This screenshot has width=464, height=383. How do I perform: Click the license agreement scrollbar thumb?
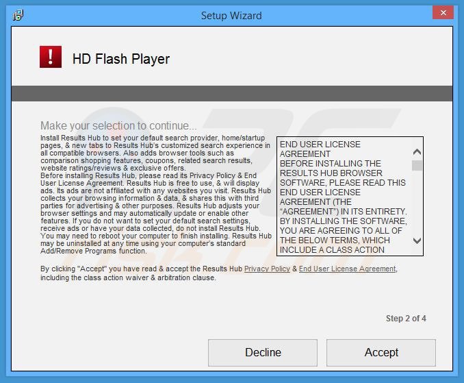tap(417, 165)
